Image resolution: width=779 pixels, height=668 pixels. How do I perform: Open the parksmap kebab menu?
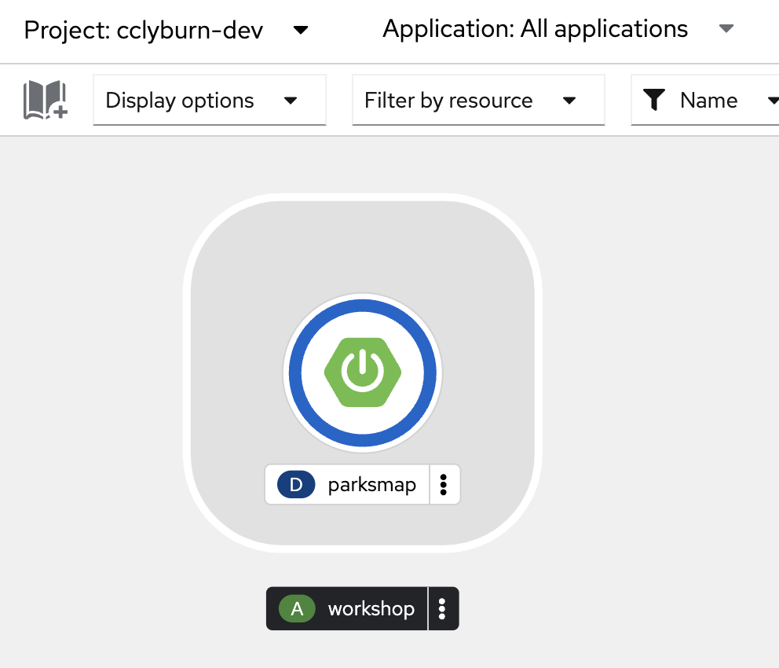coord(444,485)
